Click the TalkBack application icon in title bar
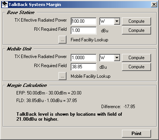The height and width of the screenshot is (140, 159). click(5, 5)
